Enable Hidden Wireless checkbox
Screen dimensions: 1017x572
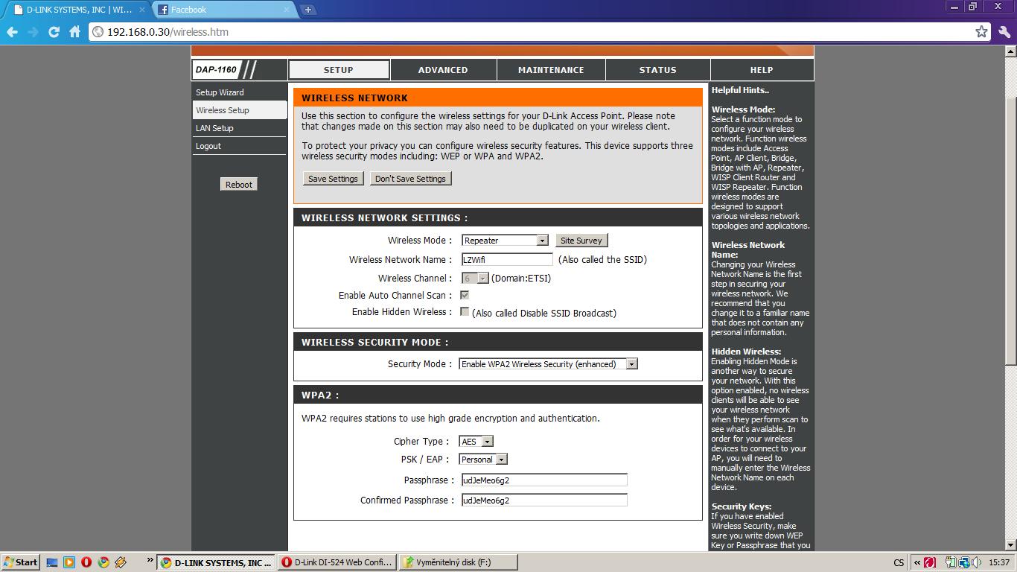pyautogui.click(x=465, y=312)
